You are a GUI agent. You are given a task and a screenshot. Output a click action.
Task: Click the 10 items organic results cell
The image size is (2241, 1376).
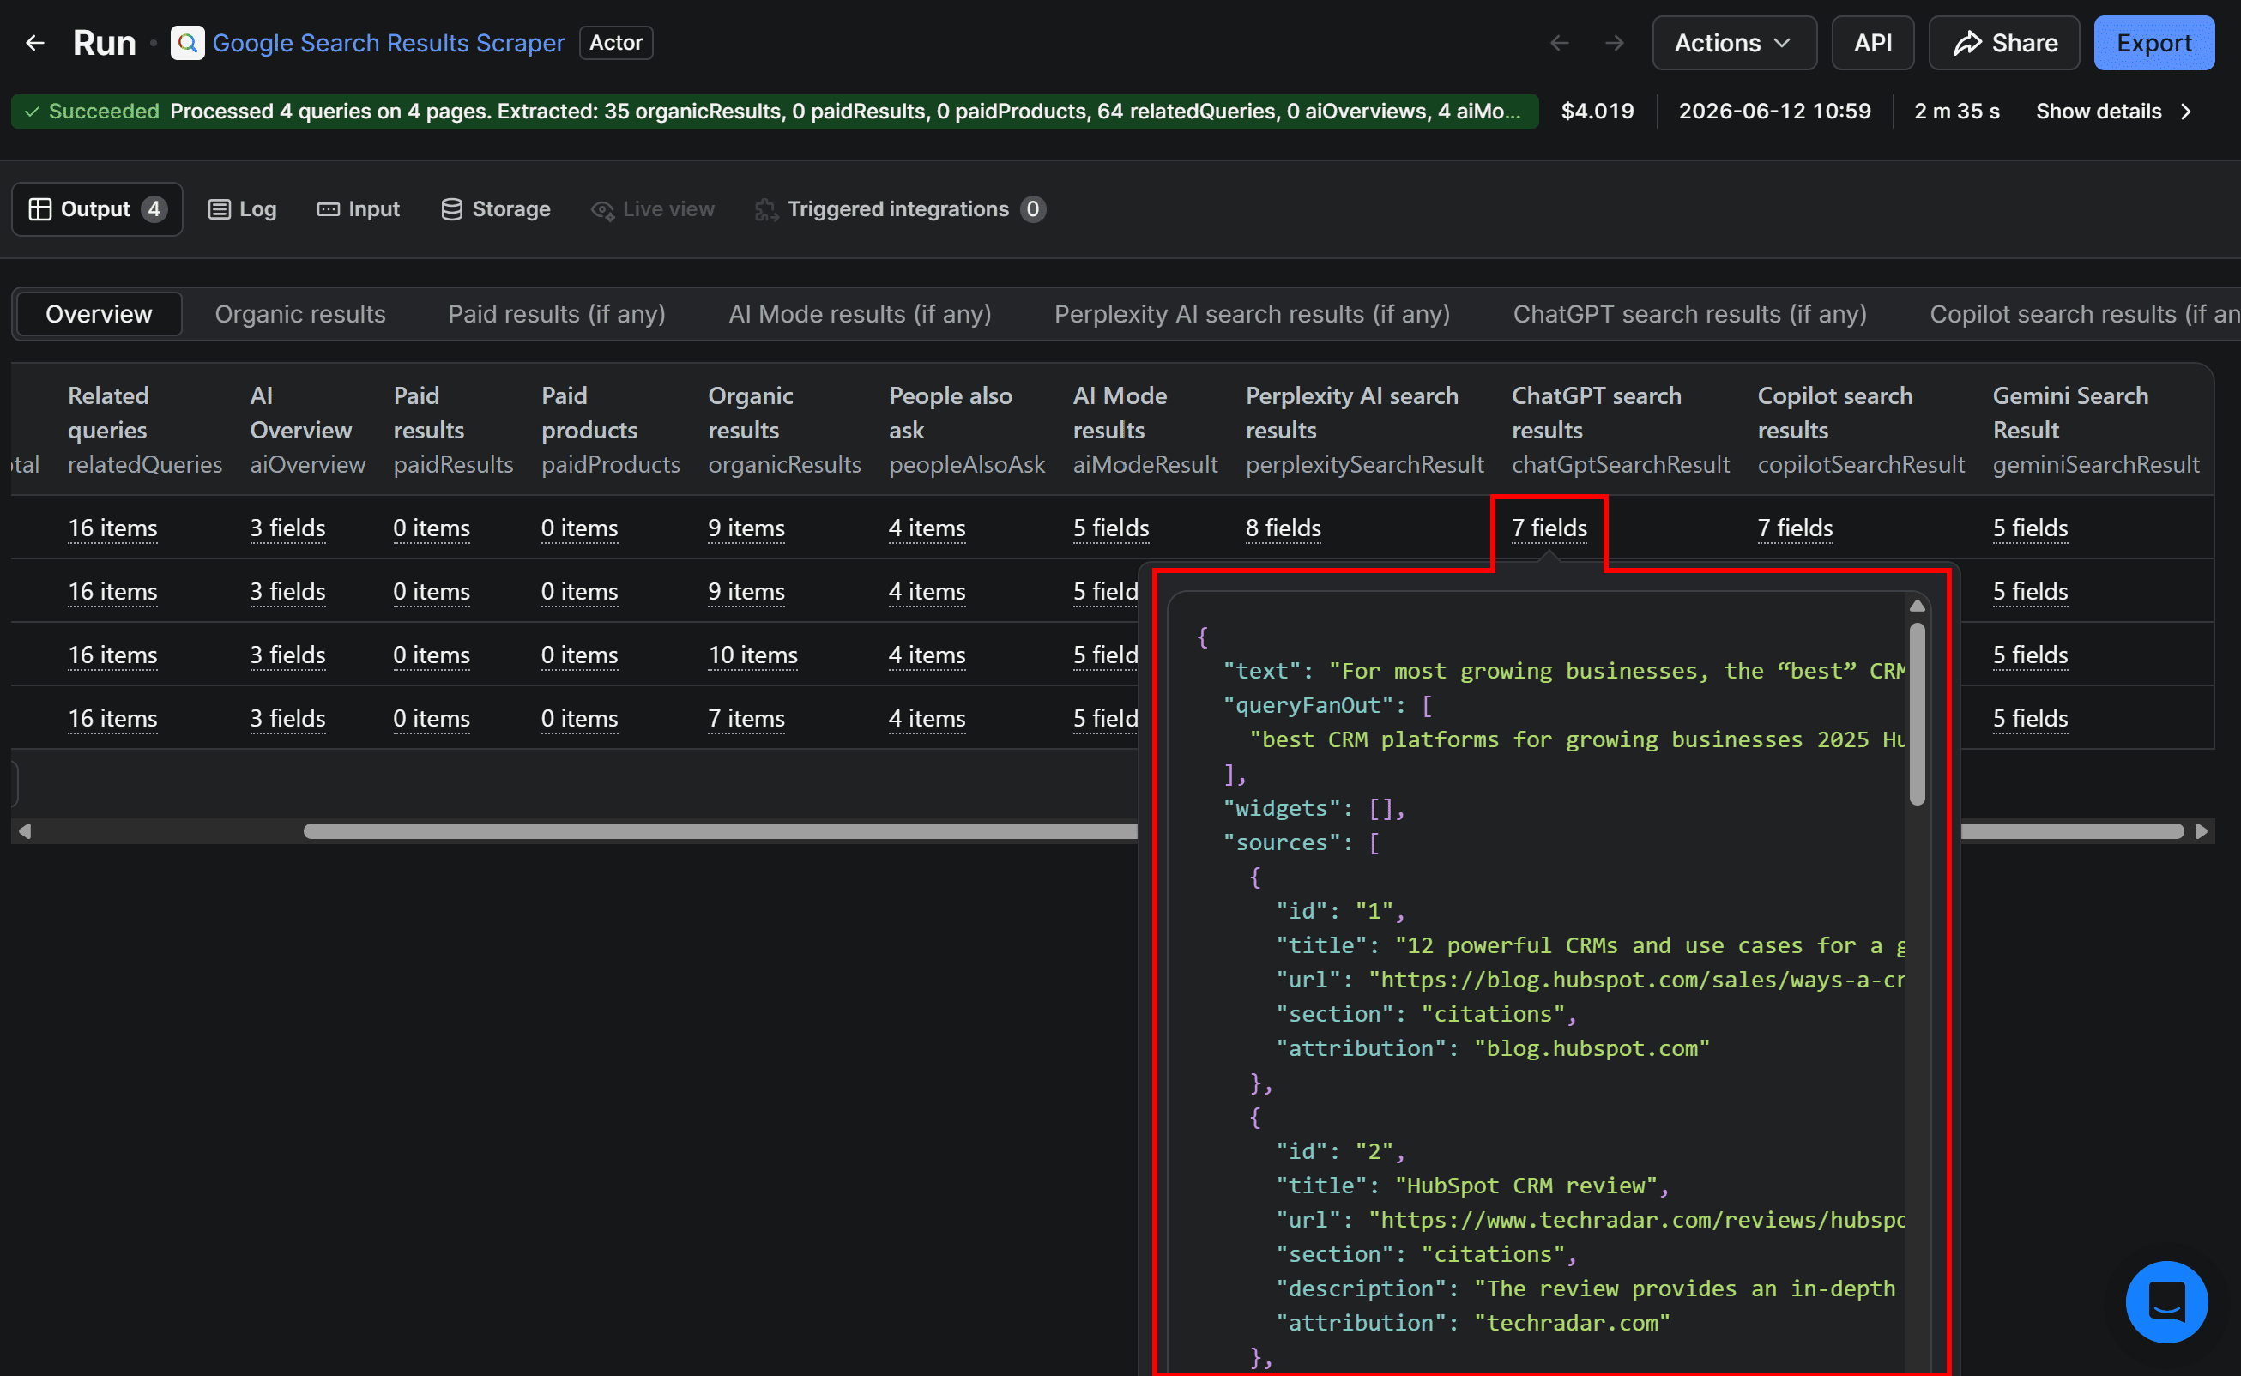coord(752,655)
